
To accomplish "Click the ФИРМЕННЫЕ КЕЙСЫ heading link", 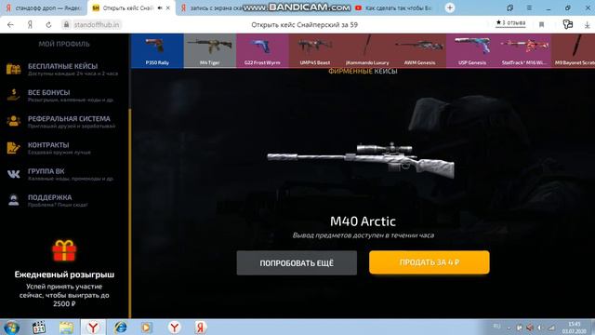I will coord(363,71).
